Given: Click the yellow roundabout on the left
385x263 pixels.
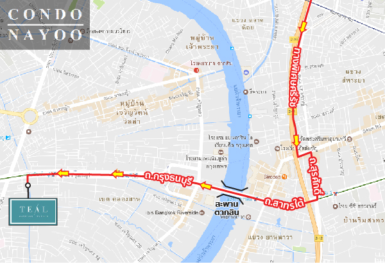Looking at the screenshot, I should point(30,116).
